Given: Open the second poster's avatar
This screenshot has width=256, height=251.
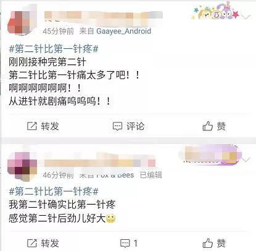Looking at the screenshot, I should (22, 166).
